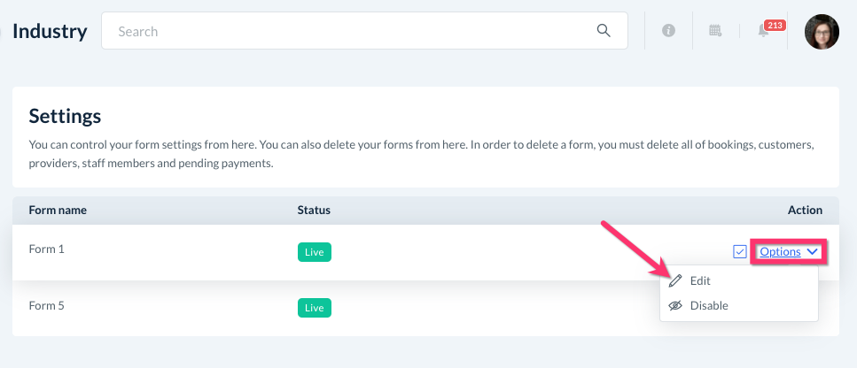Click the Form 1 name
The image size is (857, 368).
coord(47,249)
